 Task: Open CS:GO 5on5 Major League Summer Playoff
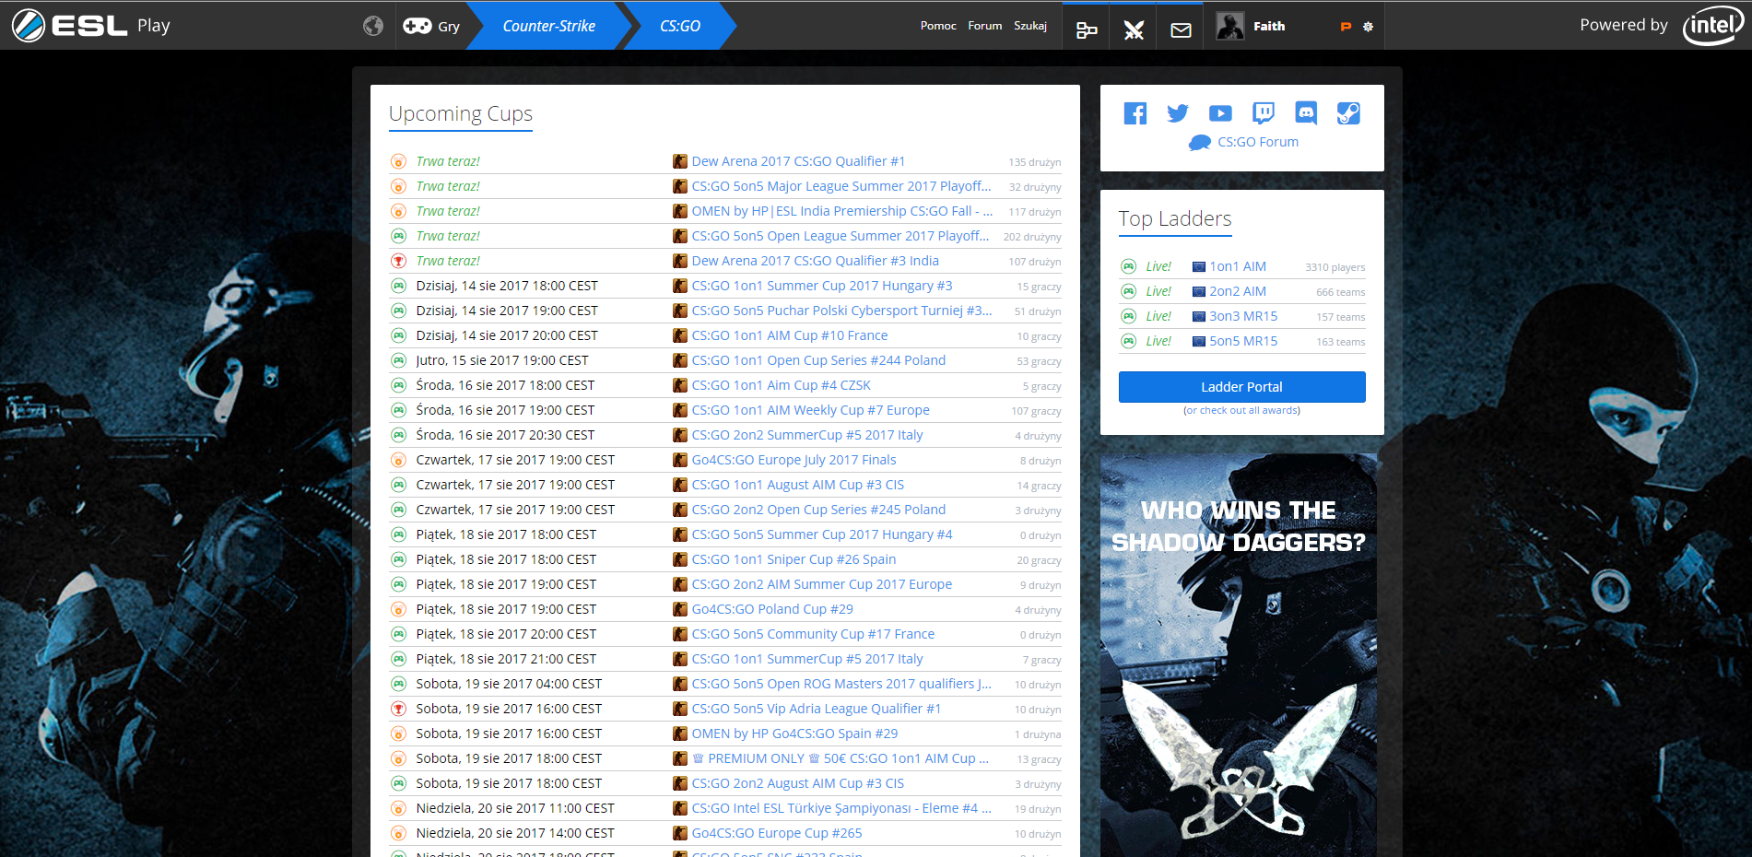841,186
